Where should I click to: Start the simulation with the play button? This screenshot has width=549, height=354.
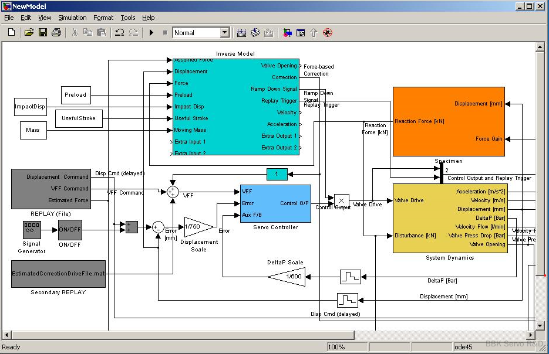point(151,33)
